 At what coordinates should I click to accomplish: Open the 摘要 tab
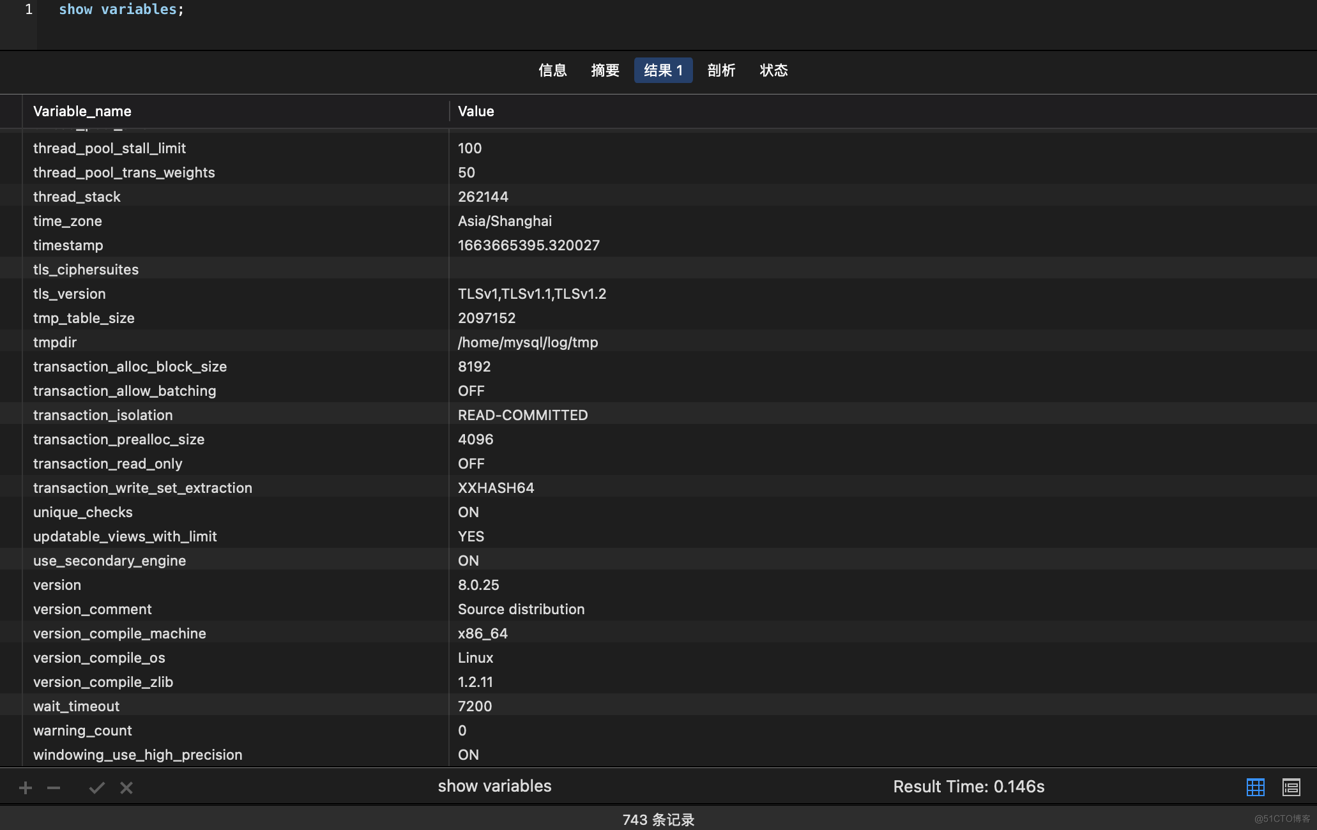(605, 70)
